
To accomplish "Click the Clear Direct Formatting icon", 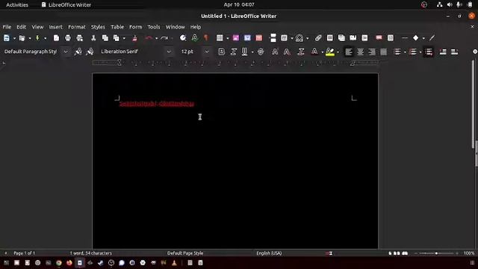I will 301,52.
